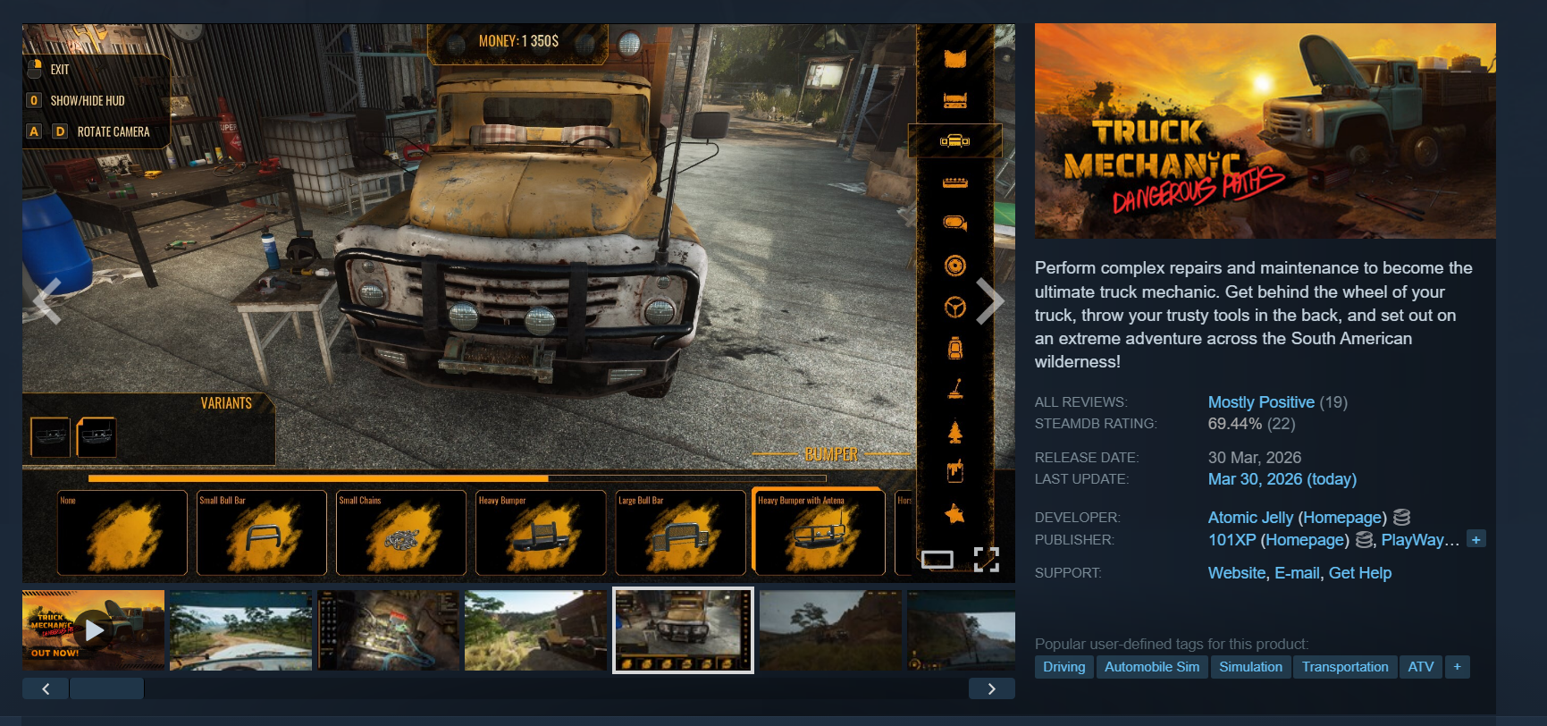1547x726 pixels.
Task: Expand the publisher list with the plus button
Action: click(1476, 540)
